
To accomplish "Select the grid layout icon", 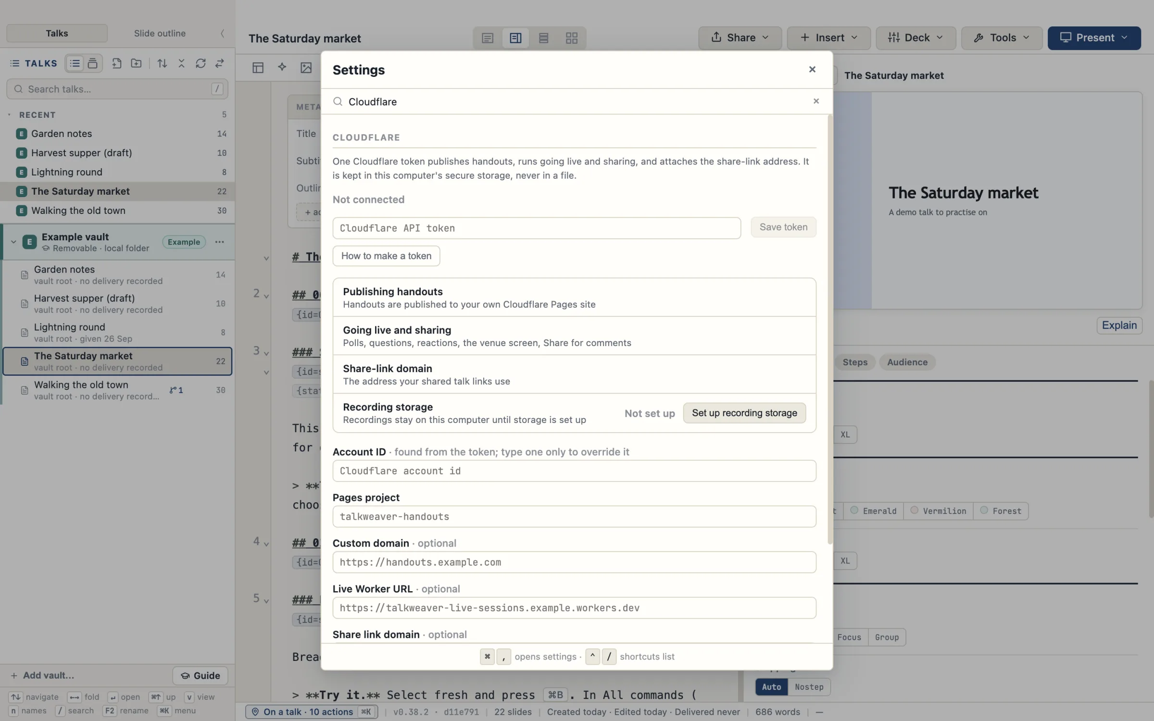I will click(571, 38).
